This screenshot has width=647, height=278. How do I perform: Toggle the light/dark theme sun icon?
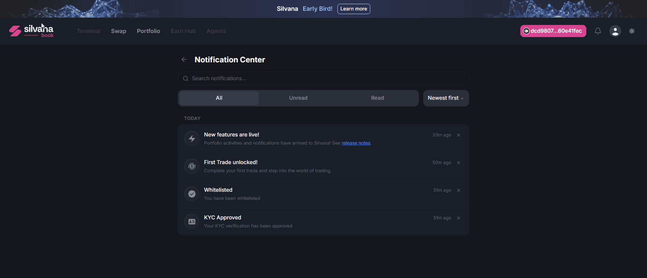[x=632, y=31]
